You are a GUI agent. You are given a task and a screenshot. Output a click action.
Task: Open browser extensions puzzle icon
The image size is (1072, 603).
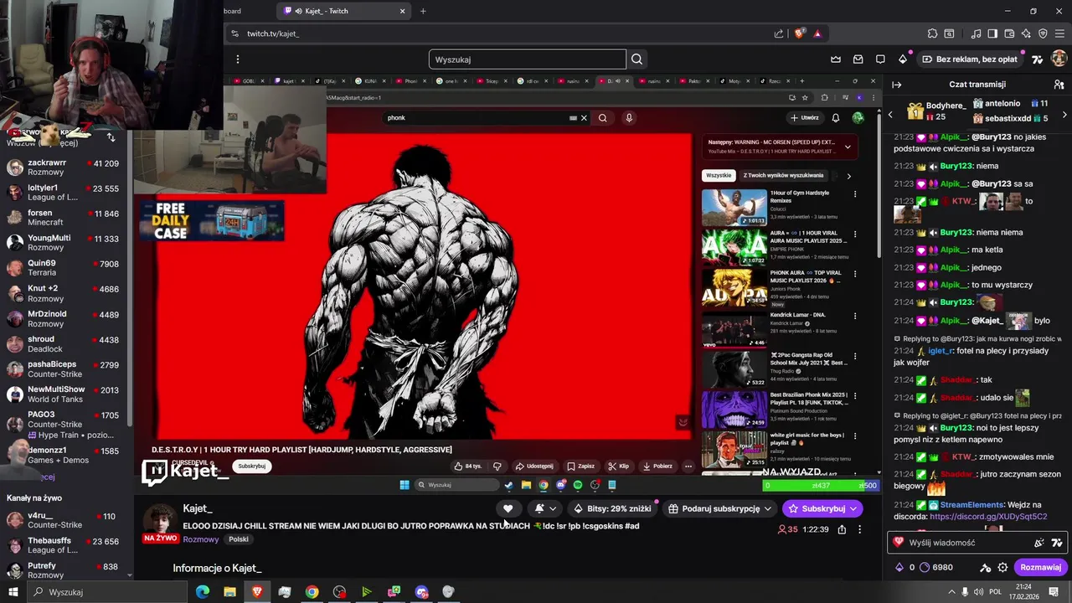pyautogui.click(x=932, y=33)
